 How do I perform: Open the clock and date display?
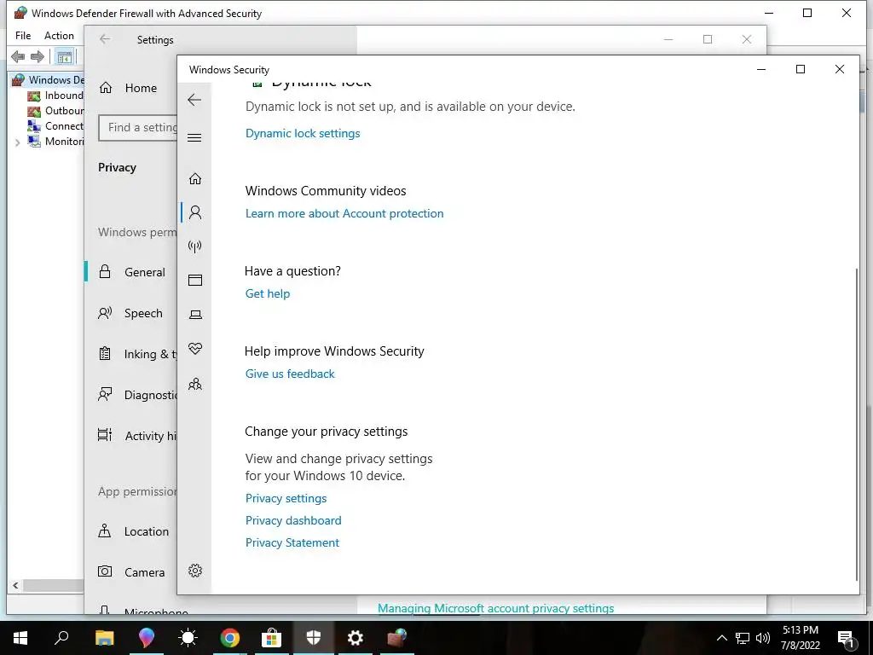pos(800,638)
